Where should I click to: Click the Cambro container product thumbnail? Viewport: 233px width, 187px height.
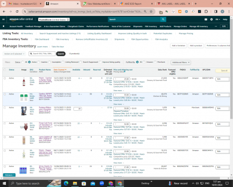(24, 98)
